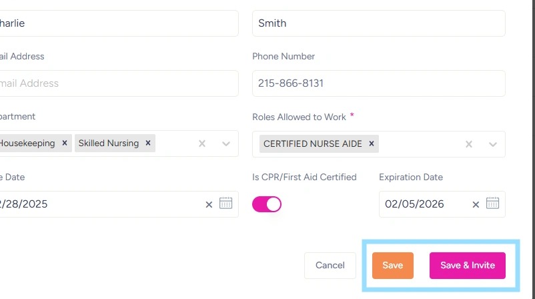Remove the Skilled Nursing department tag
The image size is (535, 299).
coord(148,143)
